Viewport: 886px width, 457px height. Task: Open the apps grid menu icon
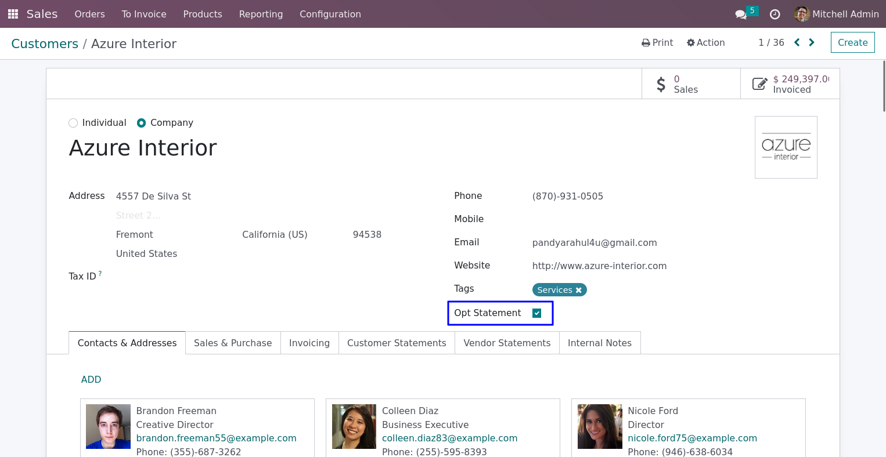13,14
